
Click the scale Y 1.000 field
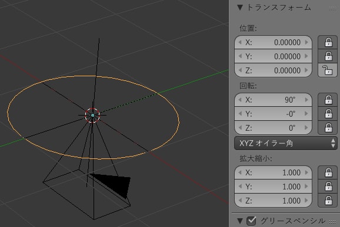coord(273,187)
